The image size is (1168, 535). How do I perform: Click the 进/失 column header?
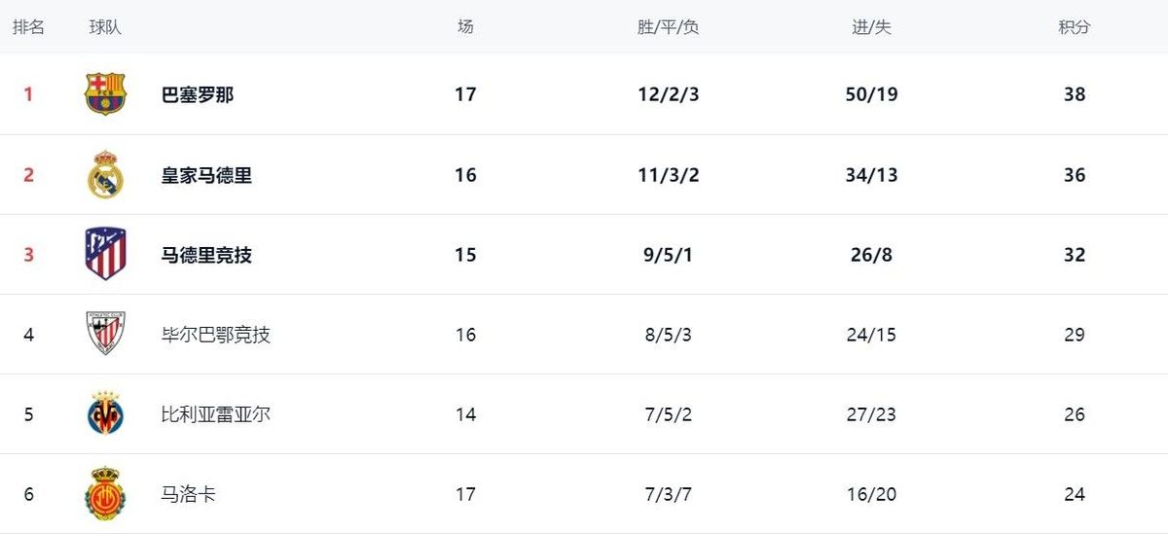tap(872, 27)
